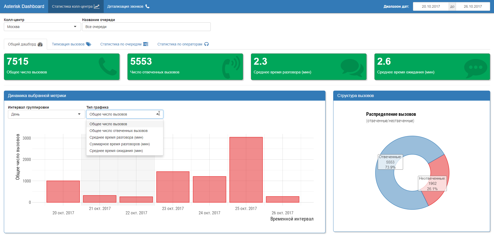The height and width of the screenshot is (250, 494).
Task: Click the tags icon beside Типизация вызовов
Action: tap(89, 44)
